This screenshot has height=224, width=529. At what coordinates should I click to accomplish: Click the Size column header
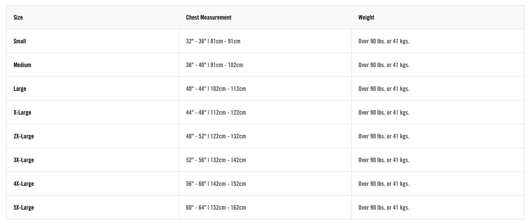18,17
